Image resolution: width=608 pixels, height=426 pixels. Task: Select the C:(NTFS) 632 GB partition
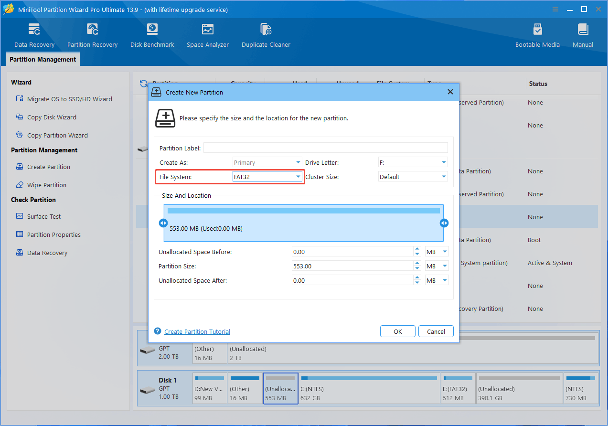click(369, 388)
